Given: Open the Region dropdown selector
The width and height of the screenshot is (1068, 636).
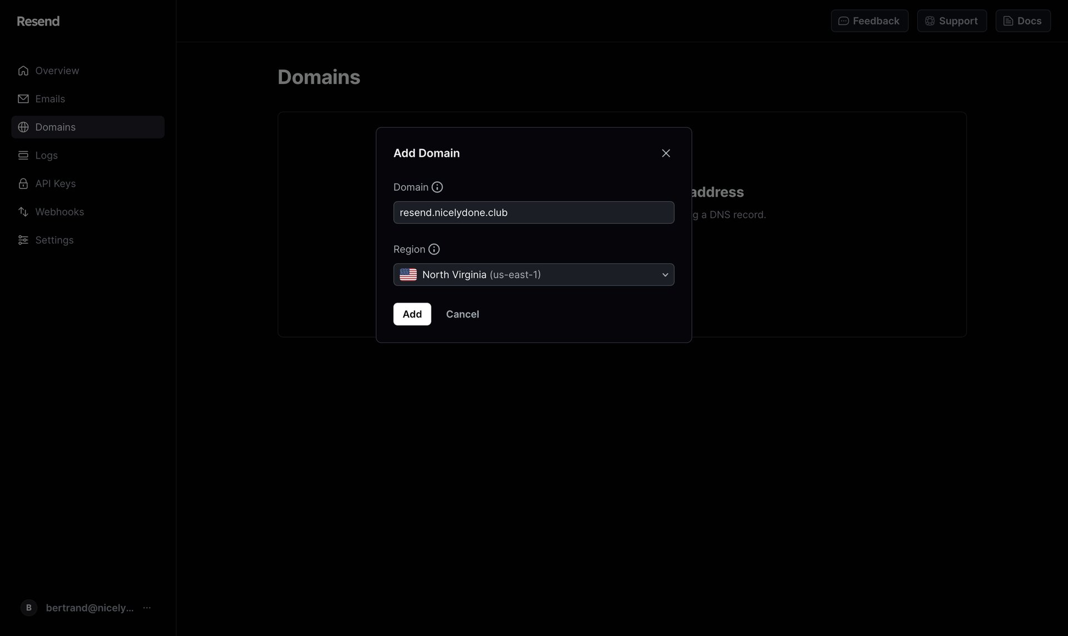Looking at the screenshot, I should coord(533,274).
